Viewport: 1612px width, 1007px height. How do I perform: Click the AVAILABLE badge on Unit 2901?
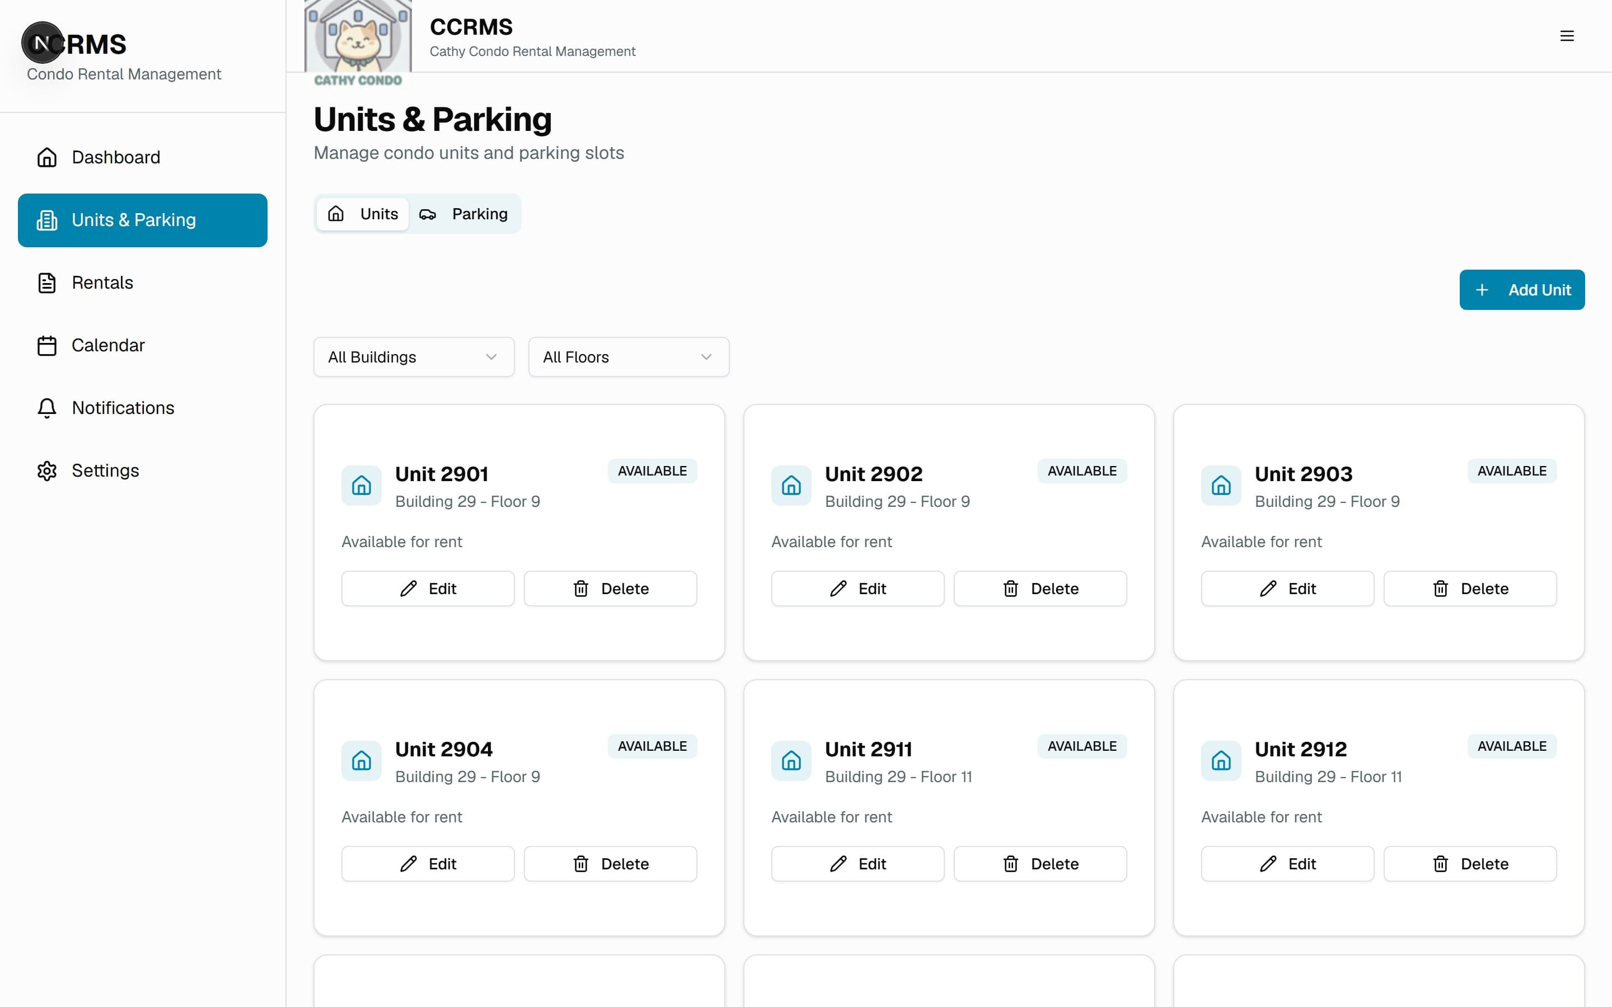pyautogui.click(x=652, y=471)
